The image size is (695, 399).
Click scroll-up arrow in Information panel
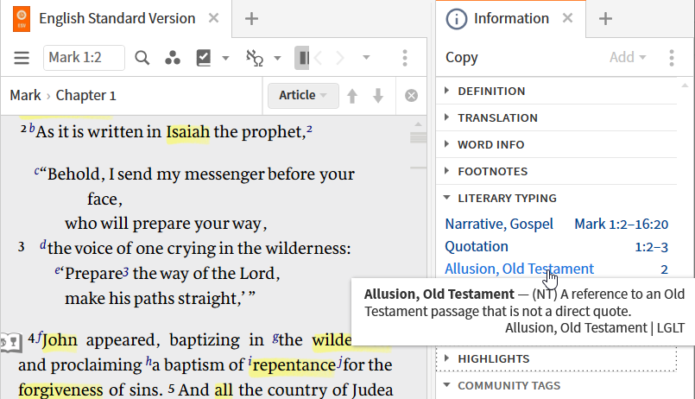[685, 85]
